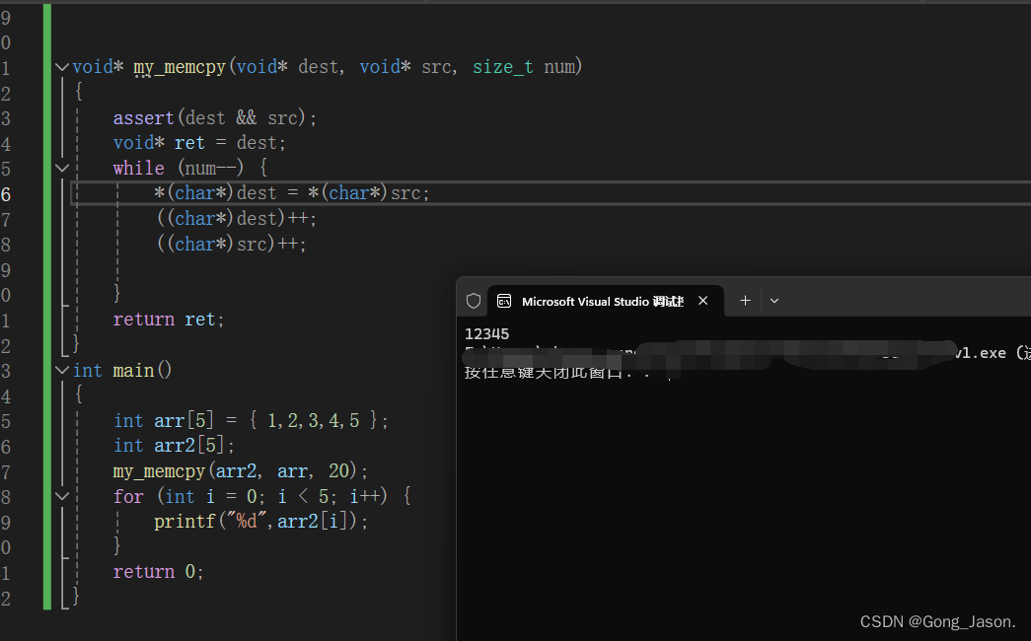This screenshot has width=1031, height=641.
Task: Click the command-prompt icon on the debug terminal tab
Action: coord(504,301)
